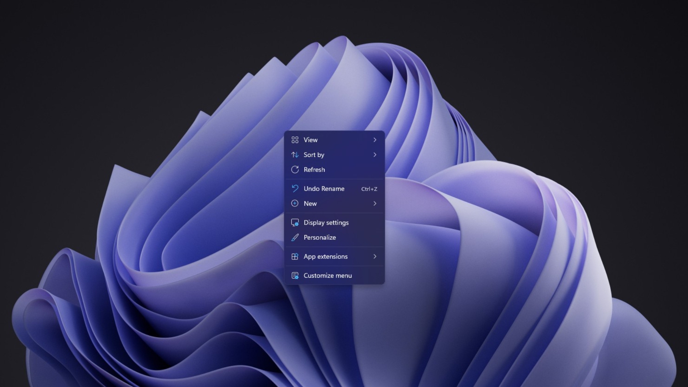
Task: Open Display settings from the menu
Action: point(334,223)
